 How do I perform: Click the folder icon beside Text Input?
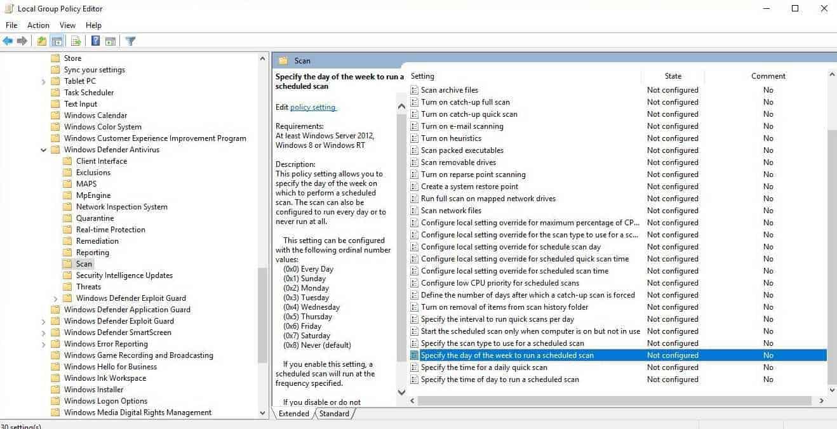[x=56, y=104]
